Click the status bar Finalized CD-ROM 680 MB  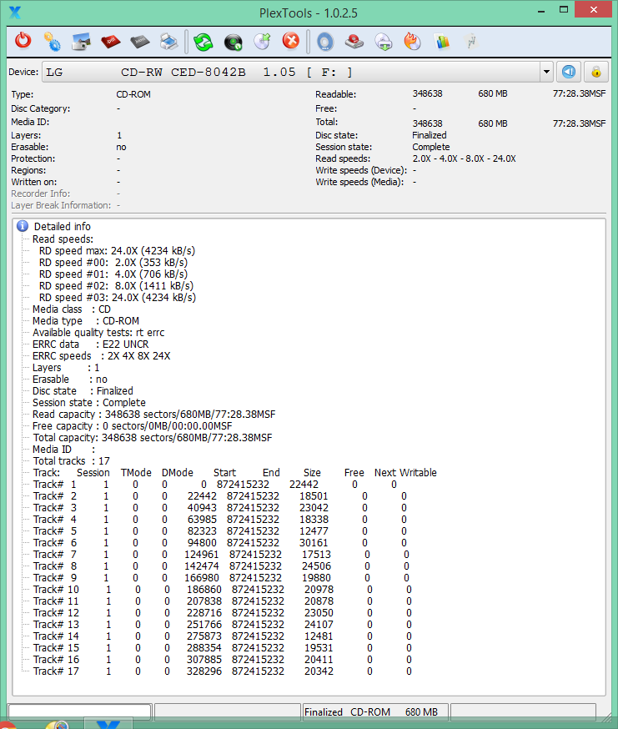[375, 711]
